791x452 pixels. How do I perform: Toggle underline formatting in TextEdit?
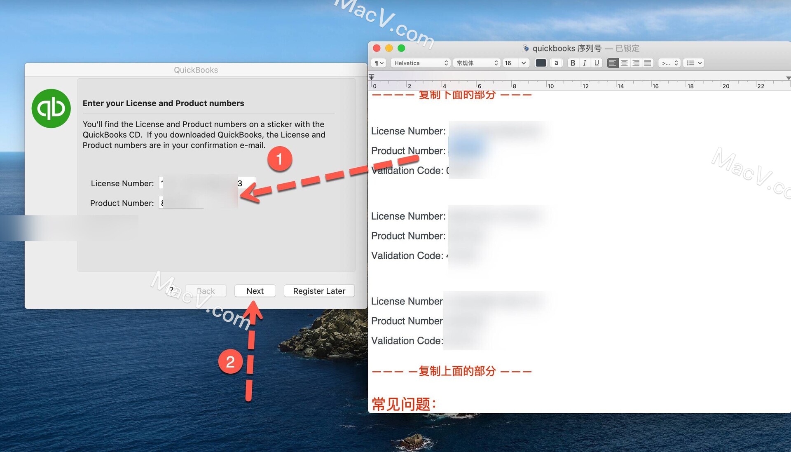[x=597, y=63]
